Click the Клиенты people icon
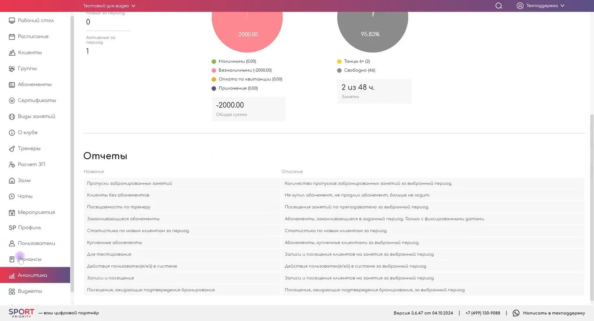594x321 pixels. (12, 52)
